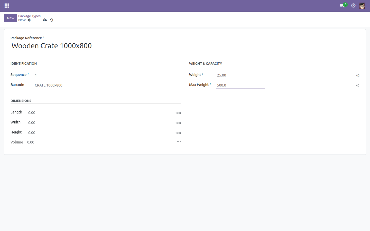Save the record with the cloud upload icon
This screenshot has width=370, height=231.
tap(45, 20)
